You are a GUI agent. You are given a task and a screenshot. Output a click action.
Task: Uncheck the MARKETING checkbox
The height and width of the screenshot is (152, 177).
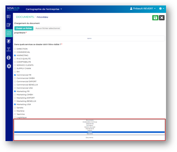pyautogui.click(x=15, y=56)
